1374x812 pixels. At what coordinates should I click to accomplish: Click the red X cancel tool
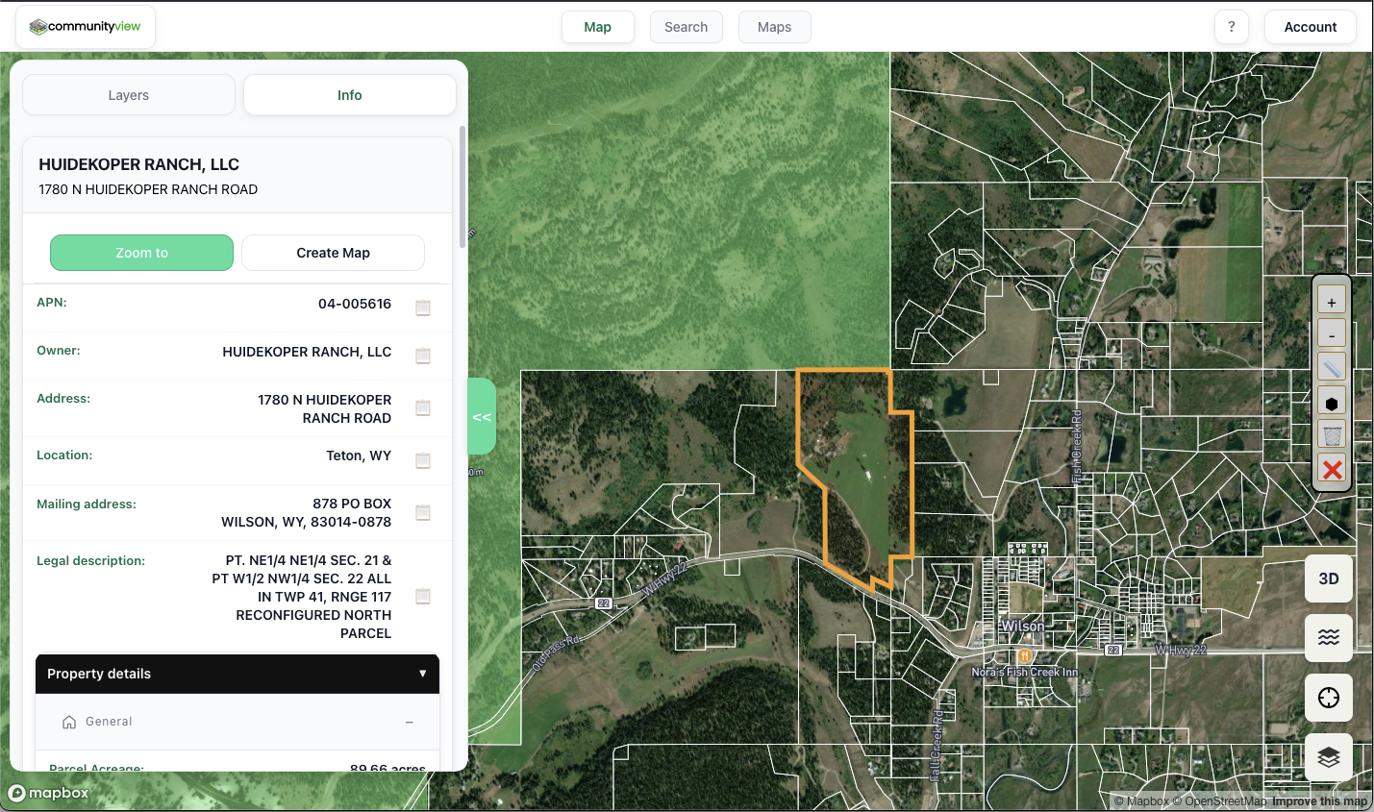(x=1332, y=470)
